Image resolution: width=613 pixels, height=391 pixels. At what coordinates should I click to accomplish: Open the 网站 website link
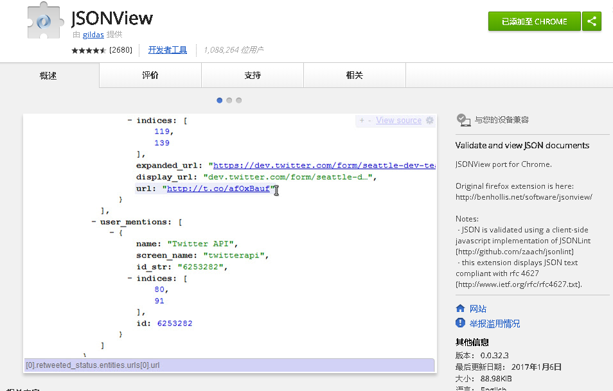tap(477, 309)
